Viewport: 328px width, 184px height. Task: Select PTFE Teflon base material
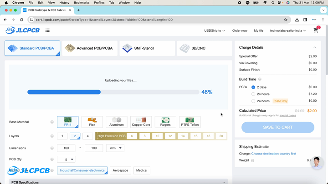[x=190, y=122]
